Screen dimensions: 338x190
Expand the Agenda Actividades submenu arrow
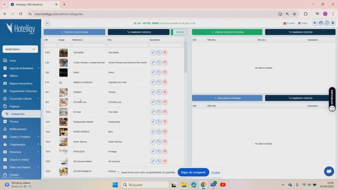(x=39, y=68)
